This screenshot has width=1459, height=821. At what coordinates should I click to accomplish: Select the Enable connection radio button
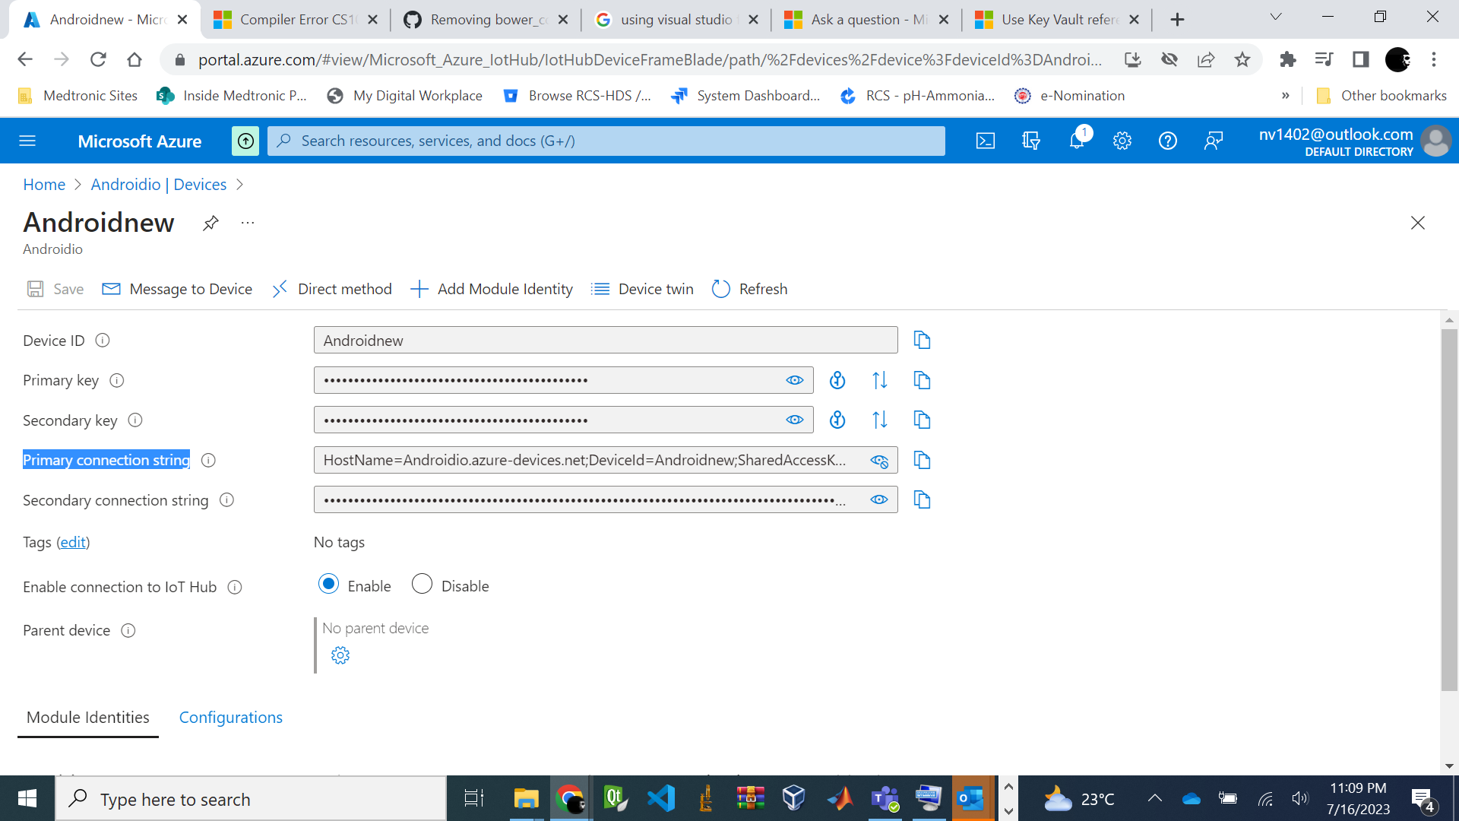click(328, 584)
